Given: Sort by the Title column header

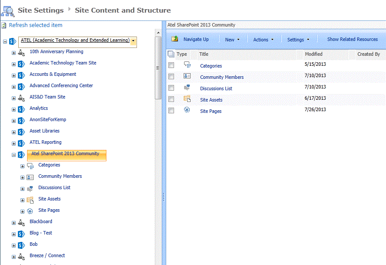Looking at the screenshot, I should click(x=204, y=54).
